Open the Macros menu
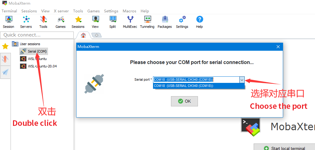Viewport: 315px width, 150px height. [129, 11]
